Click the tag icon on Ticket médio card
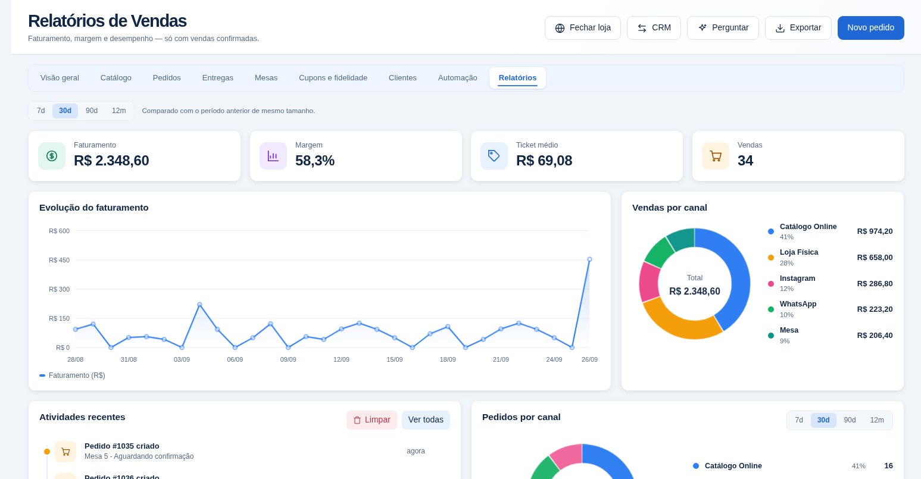 (494, 156)
